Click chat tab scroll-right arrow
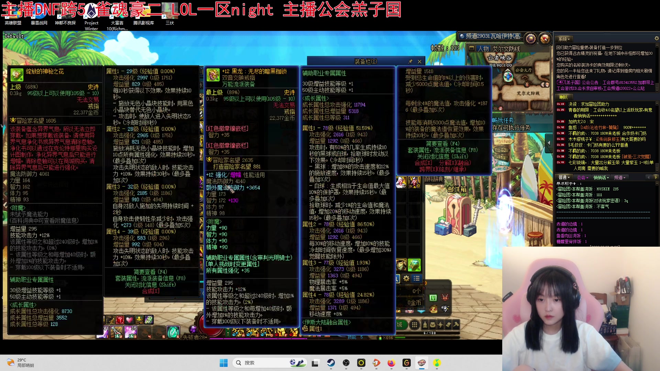Viewport: 660px width, 371px height. [655, 178]
